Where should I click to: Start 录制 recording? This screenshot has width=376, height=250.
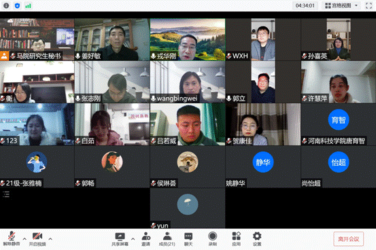point(212,238)
